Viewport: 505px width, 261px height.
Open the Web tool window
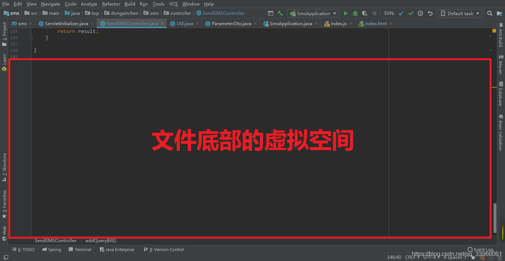pos(4,233)
